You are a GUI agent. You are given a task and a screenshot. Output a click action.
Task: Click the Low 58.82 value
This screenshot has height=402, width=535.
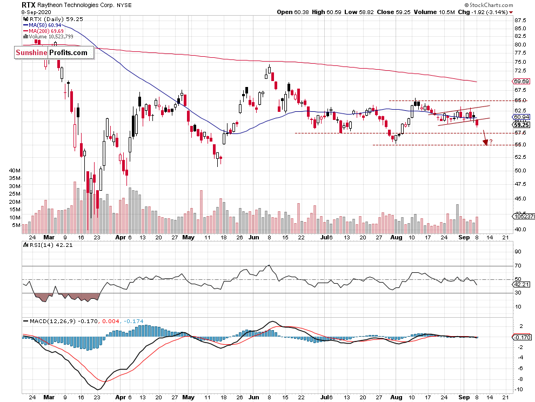[359, 12]
